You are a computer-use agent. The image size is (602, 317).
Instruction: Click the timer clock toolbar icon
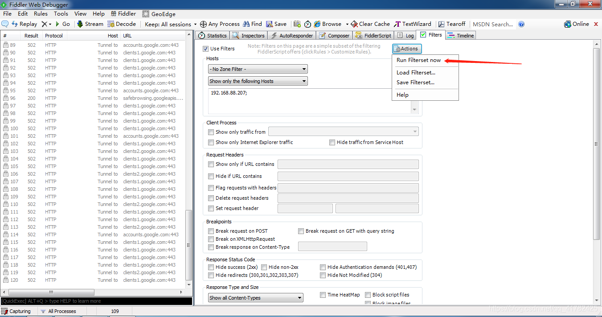307,24
